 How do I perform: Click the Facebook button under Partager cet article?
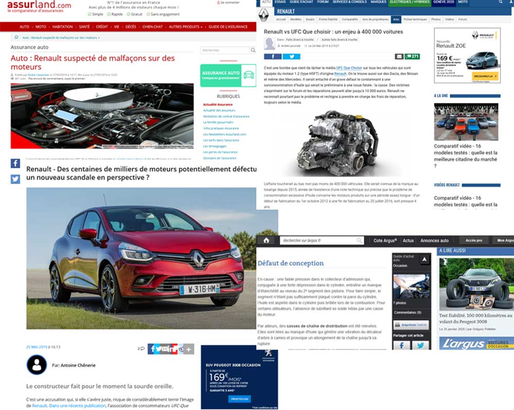[401, 345]
